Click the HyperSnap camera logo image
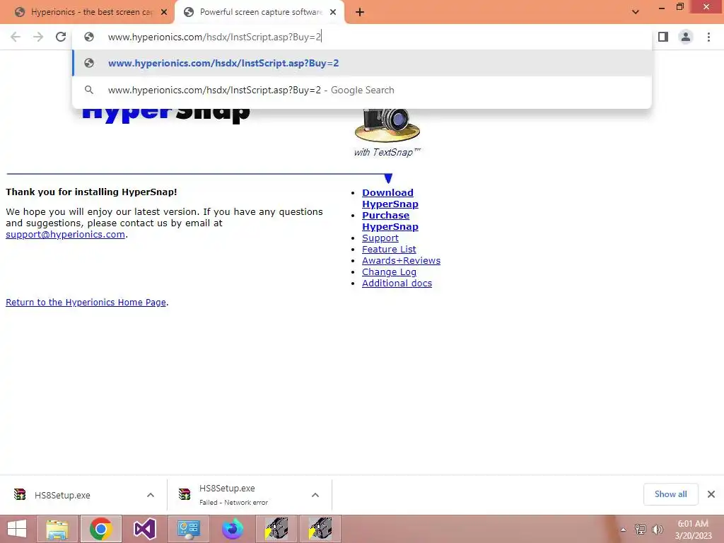 pyautogui.click(x=387, y=124)
